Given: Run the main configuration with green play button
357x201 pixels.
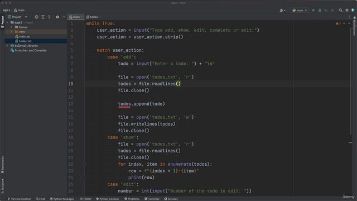Looking at the screenshot, I should 313,10.
